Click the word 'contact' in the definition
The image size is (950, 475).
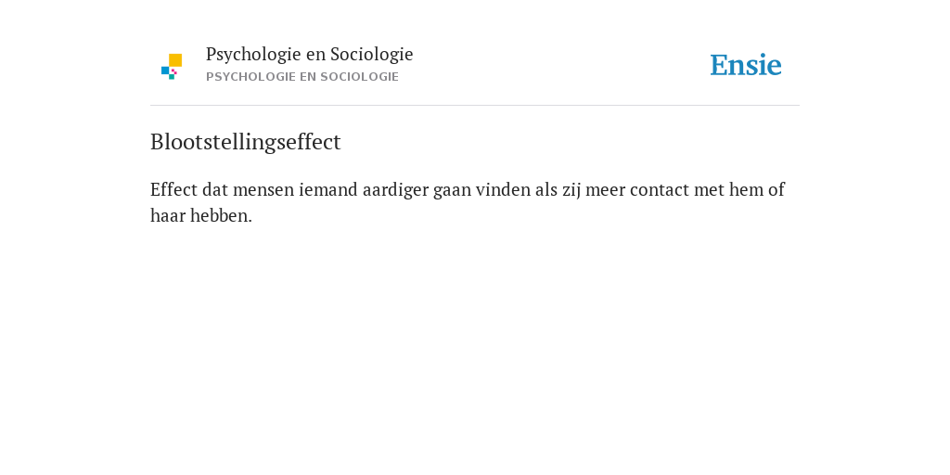660,190
